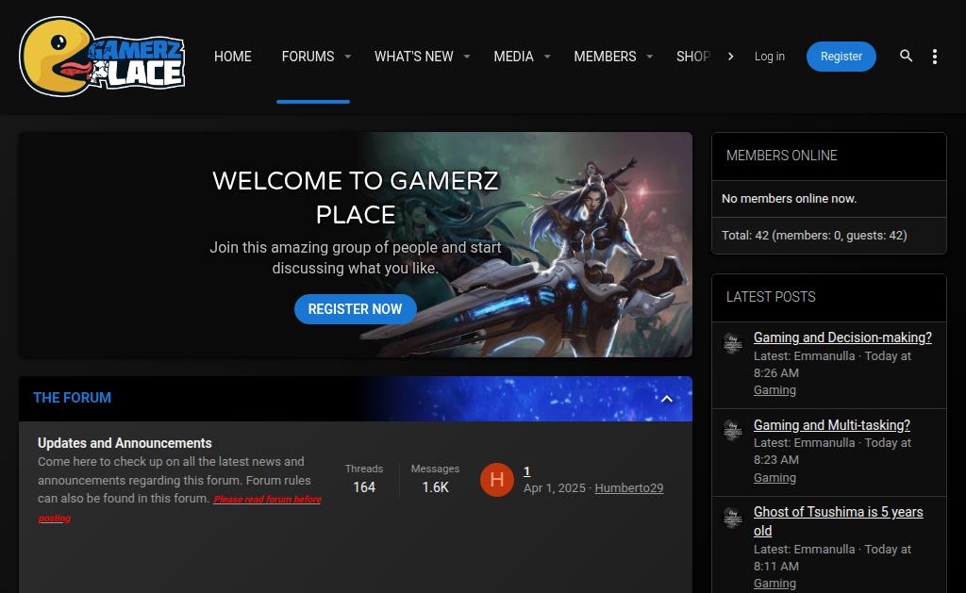This screenshot has width=966, height=593.
Task: Open the Media nav item
Action: (x=513, y=57)
